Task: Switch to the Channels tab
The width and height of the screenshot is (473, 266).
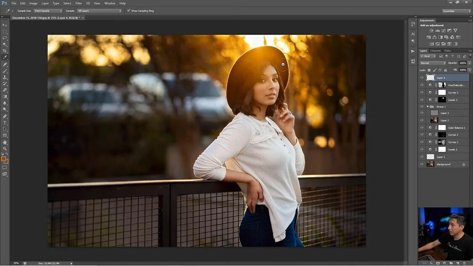Action: coord(435,51)
